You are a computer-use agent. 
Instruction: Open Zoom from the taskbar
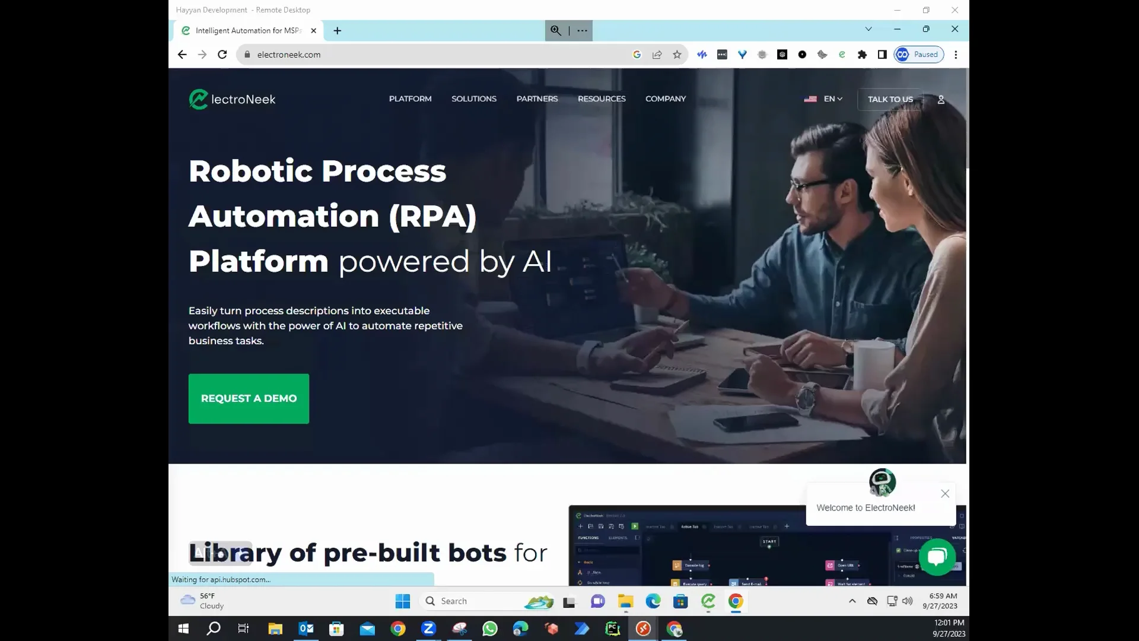click(x=428, y=629)
